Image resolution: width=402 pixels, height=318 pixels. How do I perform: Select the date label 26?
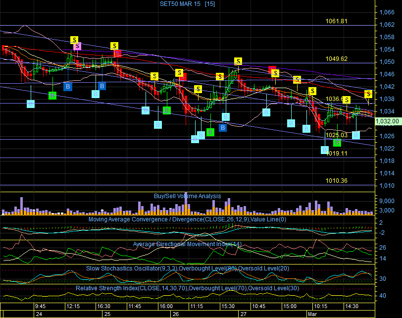click(x=176, y=314)
